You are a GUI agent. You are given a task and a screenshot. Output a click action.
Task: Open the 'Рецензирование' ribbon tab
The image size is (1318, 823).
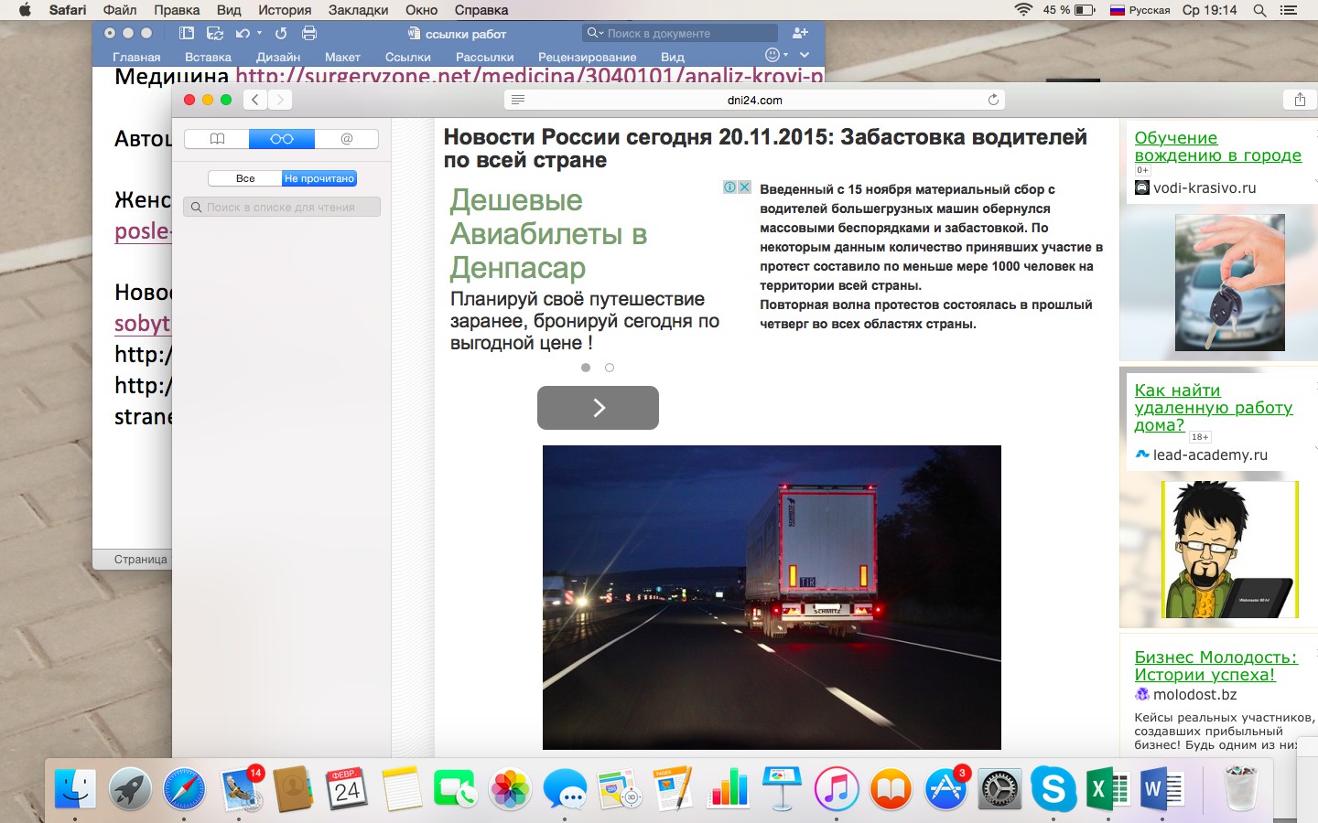coord(587,57)
